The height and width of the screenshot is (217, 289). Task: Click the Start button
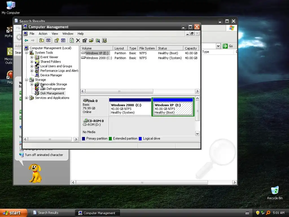point(13,213)
